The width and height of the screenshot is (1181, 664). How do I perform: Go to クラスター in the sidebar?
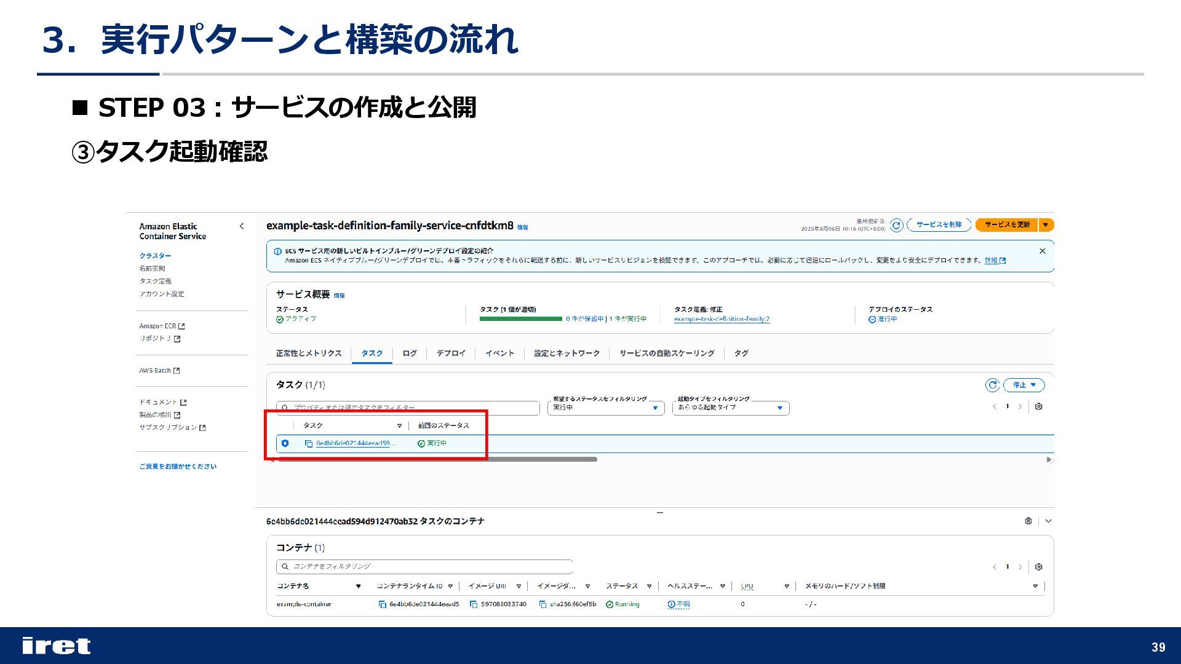(x=155, y=256)
